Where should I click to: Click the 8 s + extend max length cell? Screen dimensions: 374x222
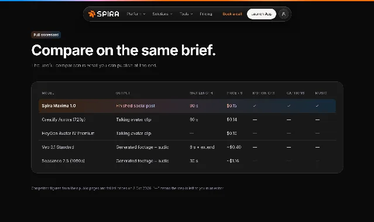(x=202, y=147)
